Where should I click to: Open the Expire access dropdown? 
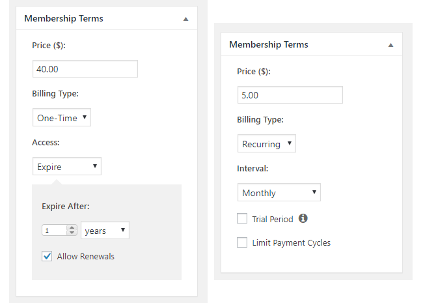(x=67, y=166)
